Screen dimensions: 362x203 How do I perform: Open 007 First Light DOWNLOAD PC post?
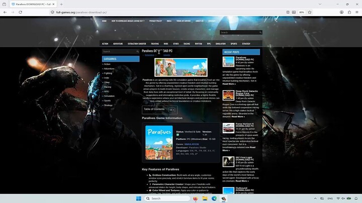(245, 158)
